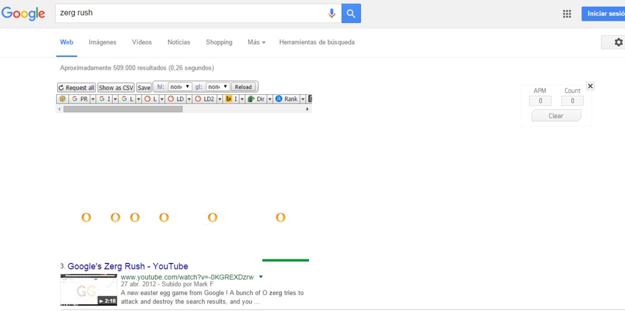625x311 pixels.
Task: Expand the LD dropdown arrow
Action: pos(189,99)
